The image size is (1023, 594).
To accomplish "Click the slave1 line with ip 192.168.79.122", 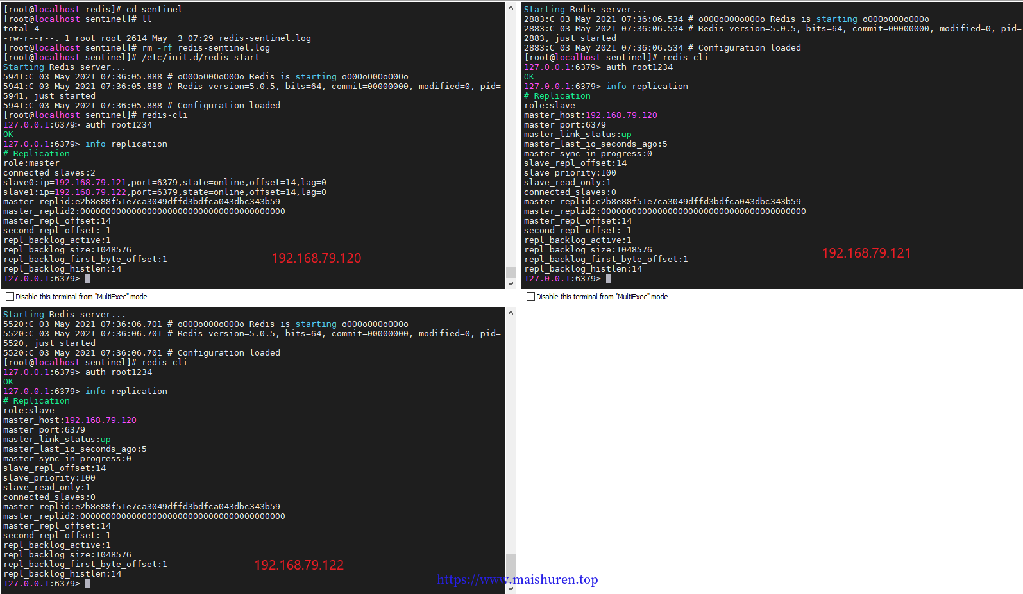I will (165, 192).
